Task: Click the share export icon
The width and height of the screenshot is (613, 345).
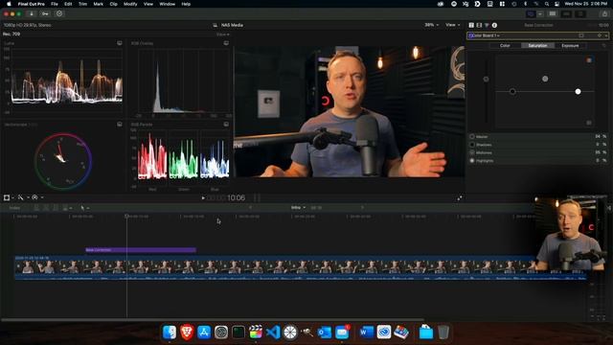Action: [604, 13]
